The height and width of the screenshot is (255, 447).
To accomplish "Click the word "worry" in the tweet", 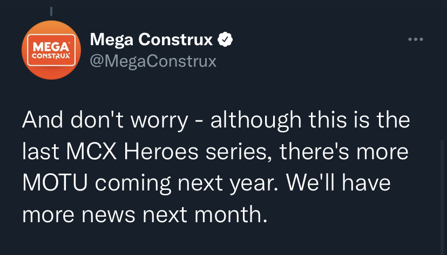I will [x=159, y=121].
